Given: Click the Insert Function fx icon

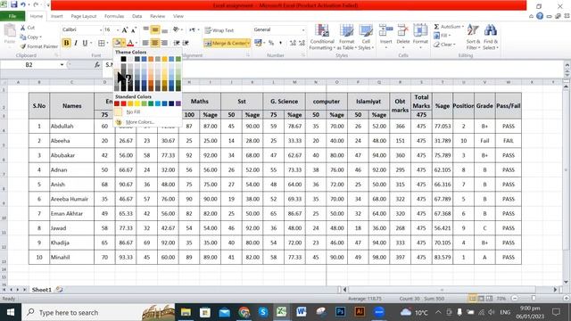Looking at the screenshot, I should tap(97, 64).
